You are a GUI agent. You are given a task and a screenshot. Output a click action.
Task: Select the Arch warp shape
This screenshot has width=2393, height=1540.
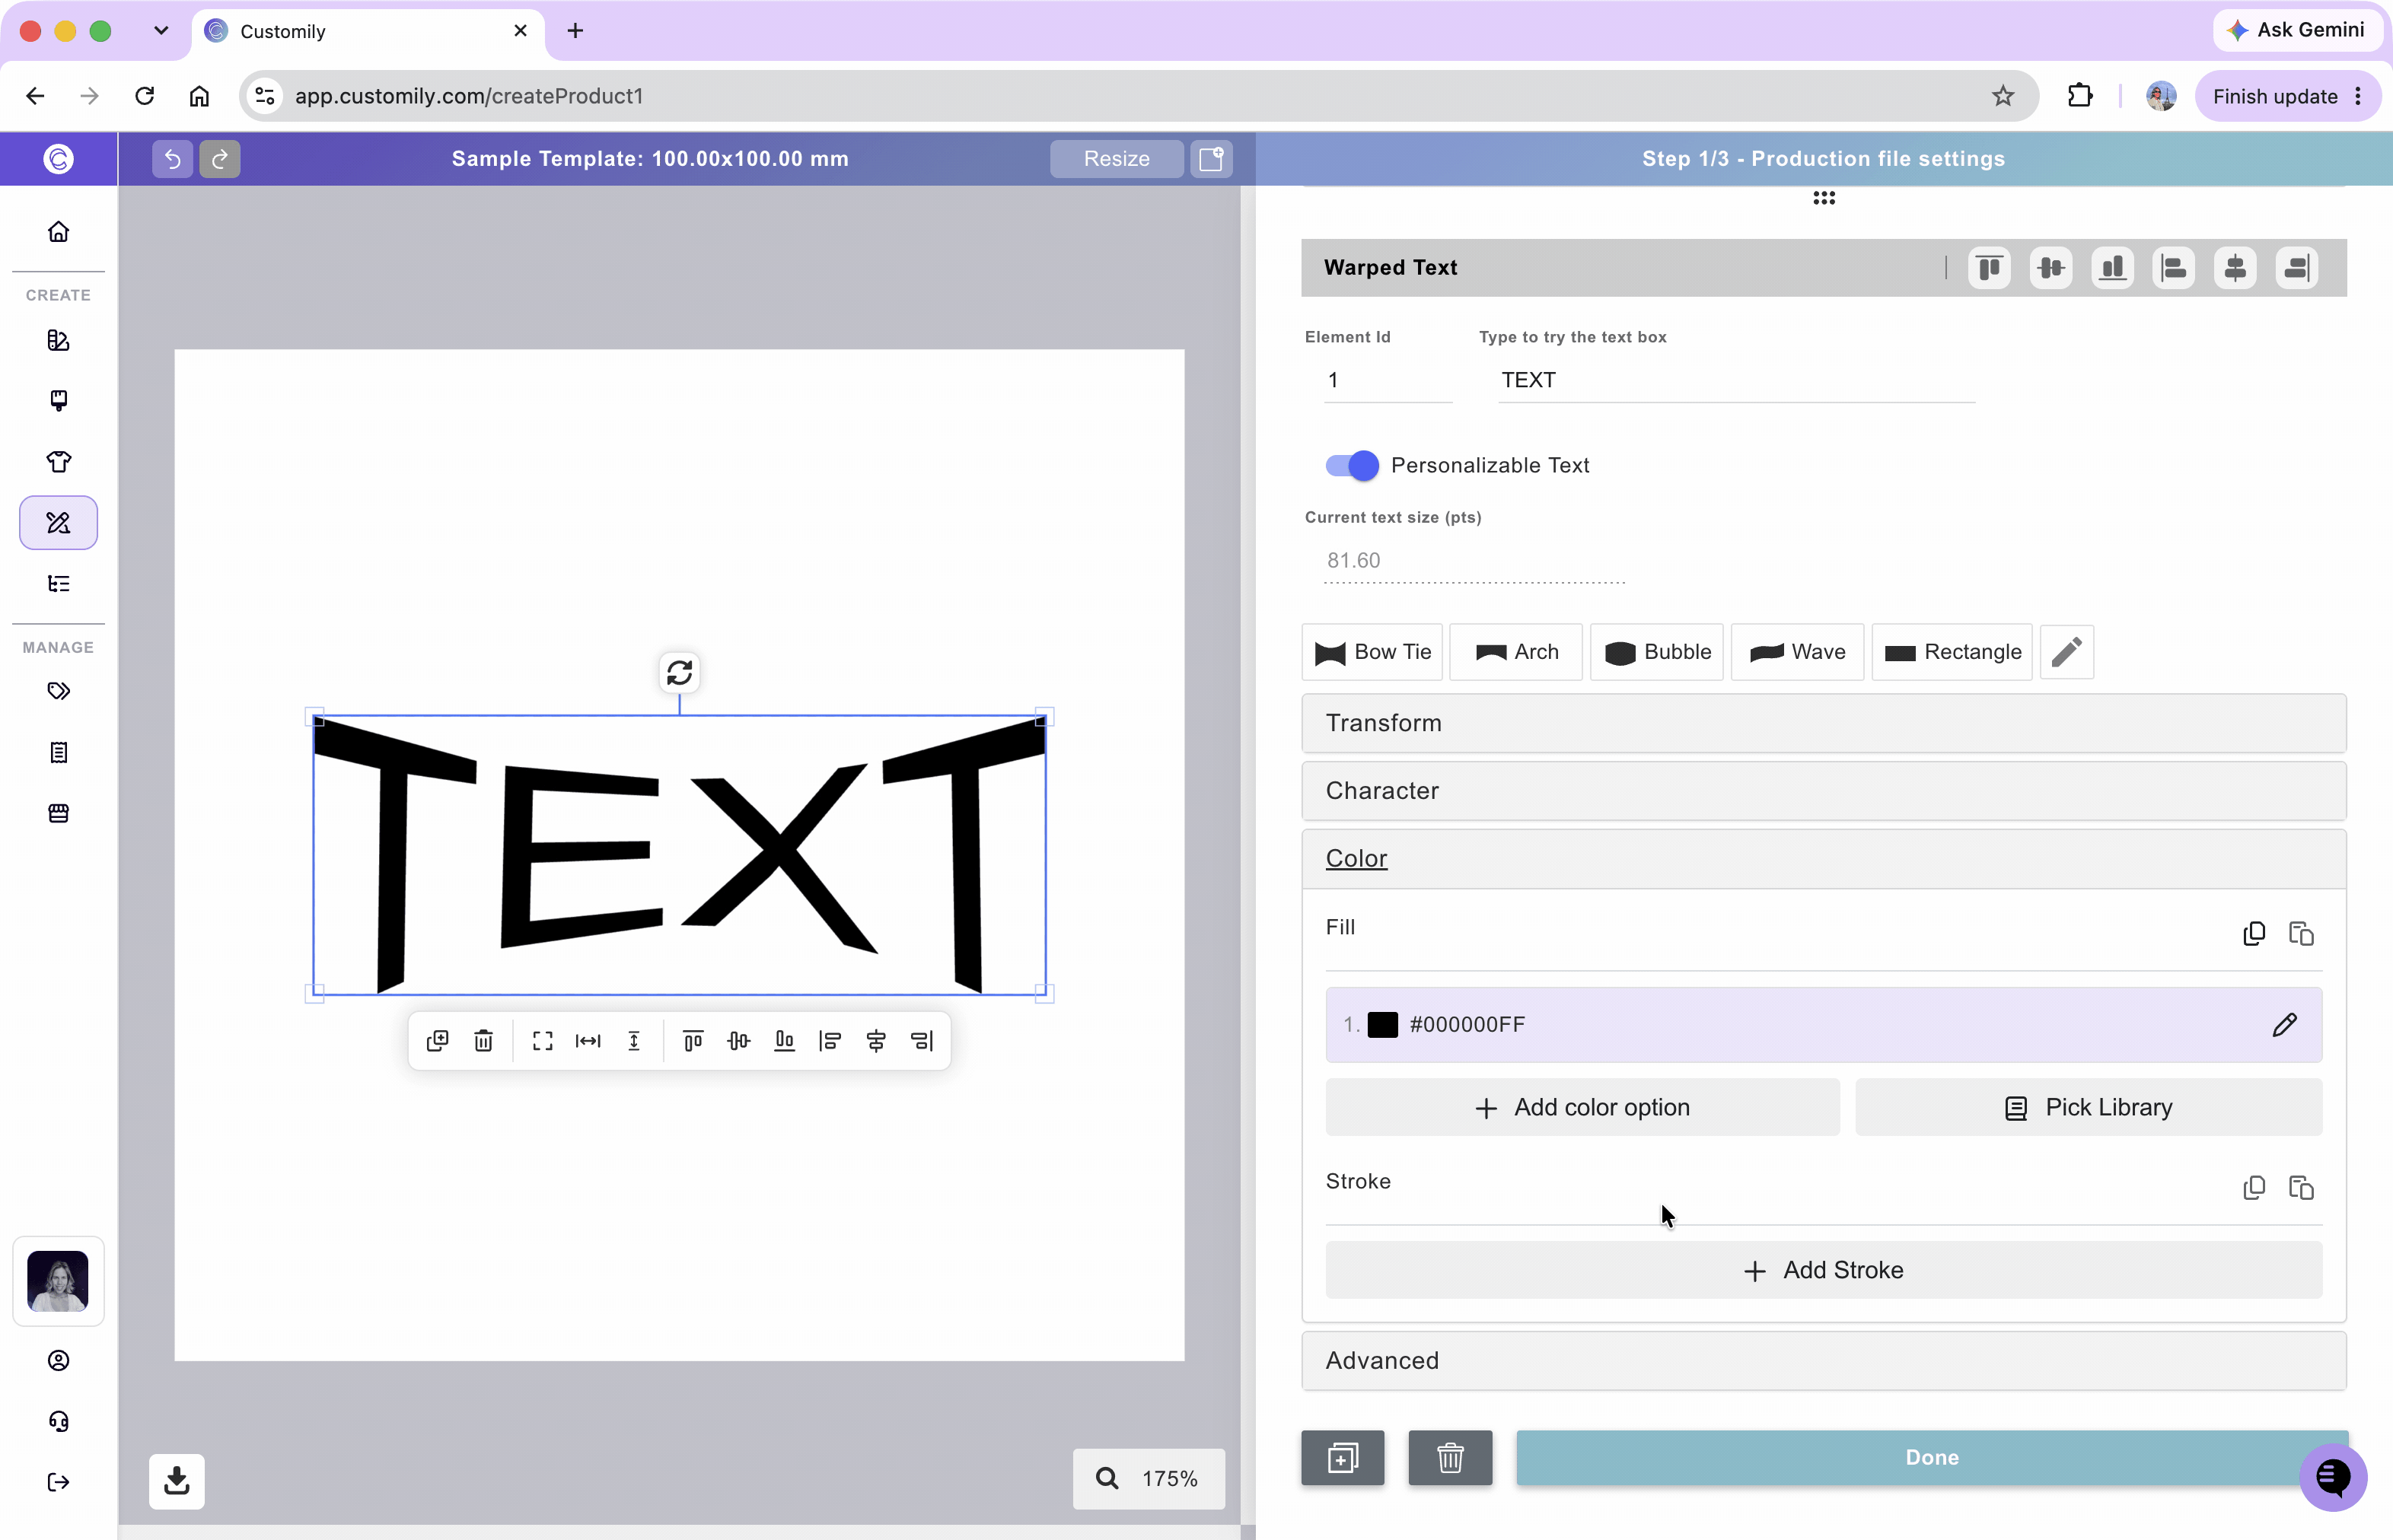point(1515,652)
